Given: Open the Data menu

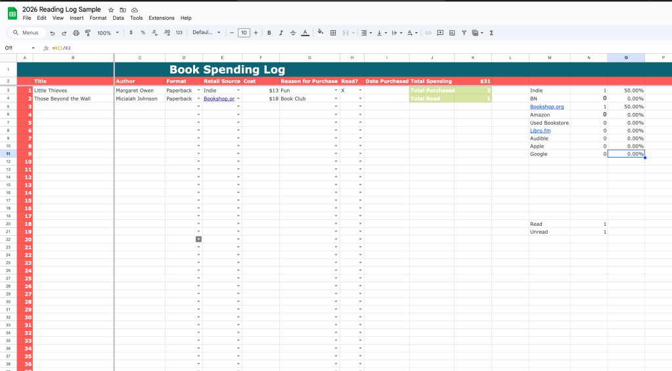Looking at the screenshot, I should [118, 18].
